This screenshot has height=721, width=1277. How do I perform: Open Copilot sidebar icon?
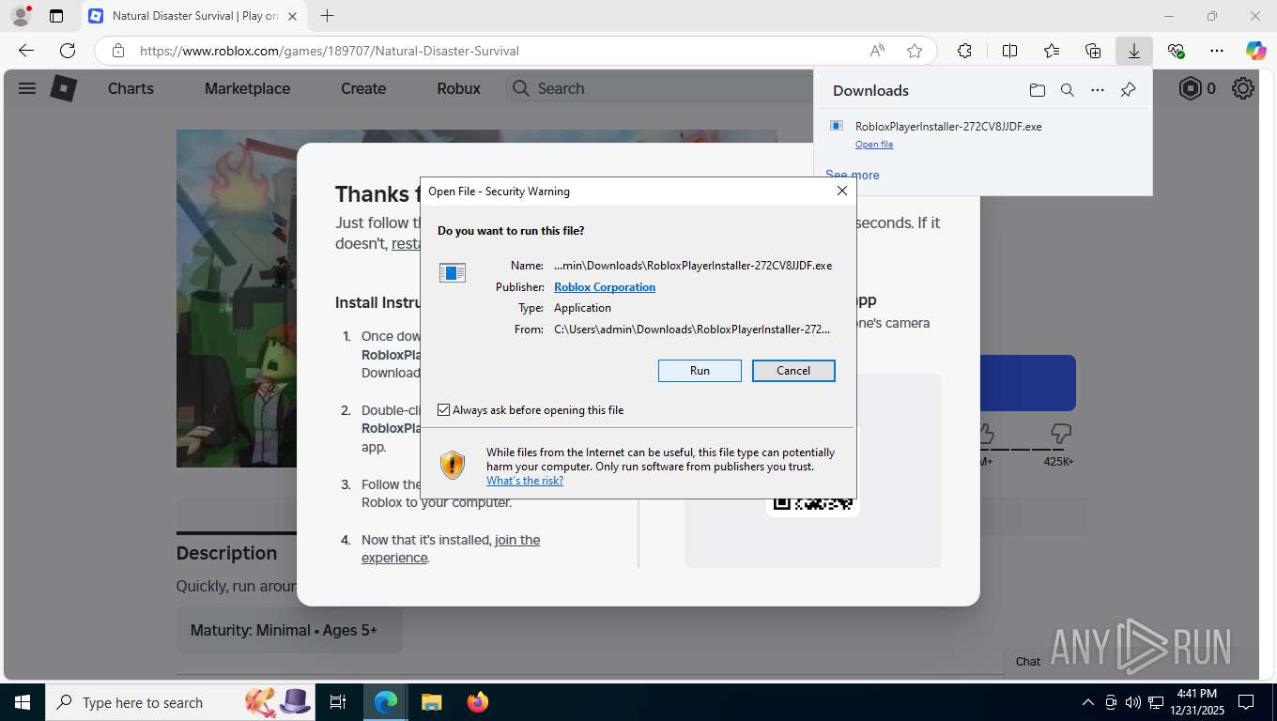point(1256,51)
